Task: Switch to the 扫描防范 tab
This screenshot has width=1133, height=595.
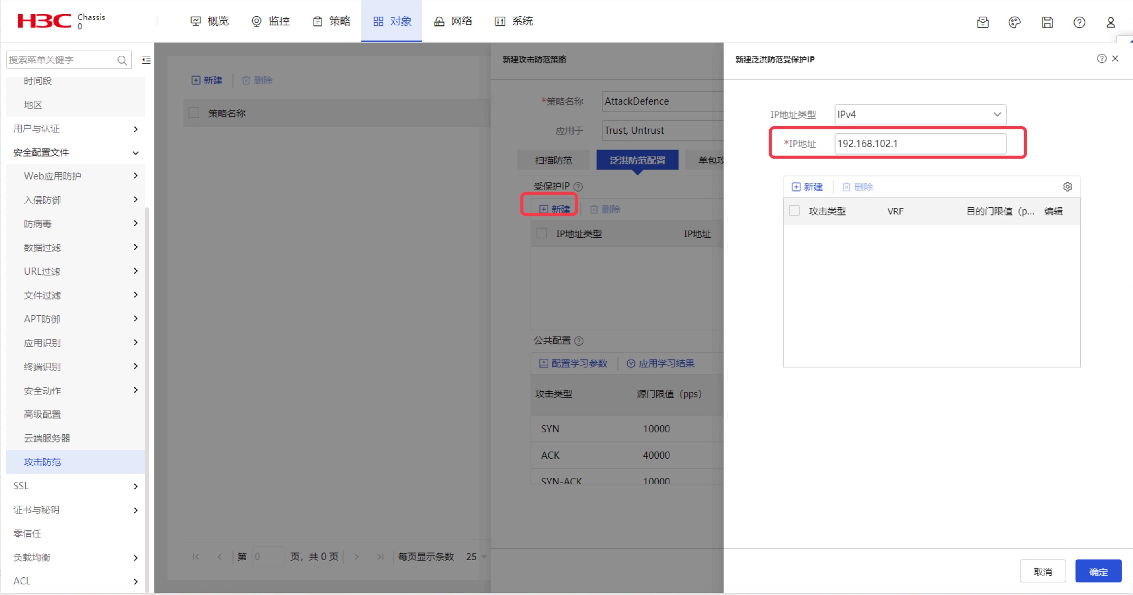Action: click(x=553, y=160)
